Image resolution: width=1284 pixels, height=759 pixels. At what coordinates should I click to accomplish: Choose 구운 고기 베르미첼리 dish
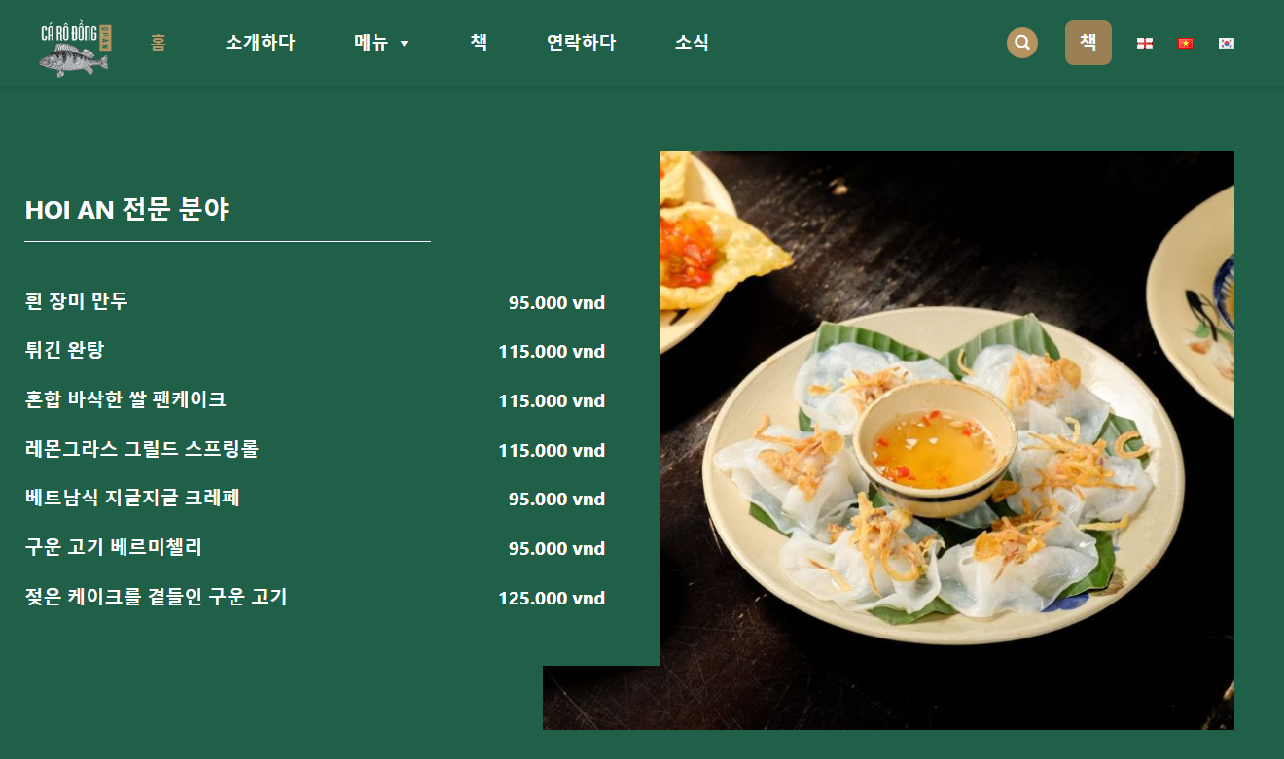click(114, 548)
